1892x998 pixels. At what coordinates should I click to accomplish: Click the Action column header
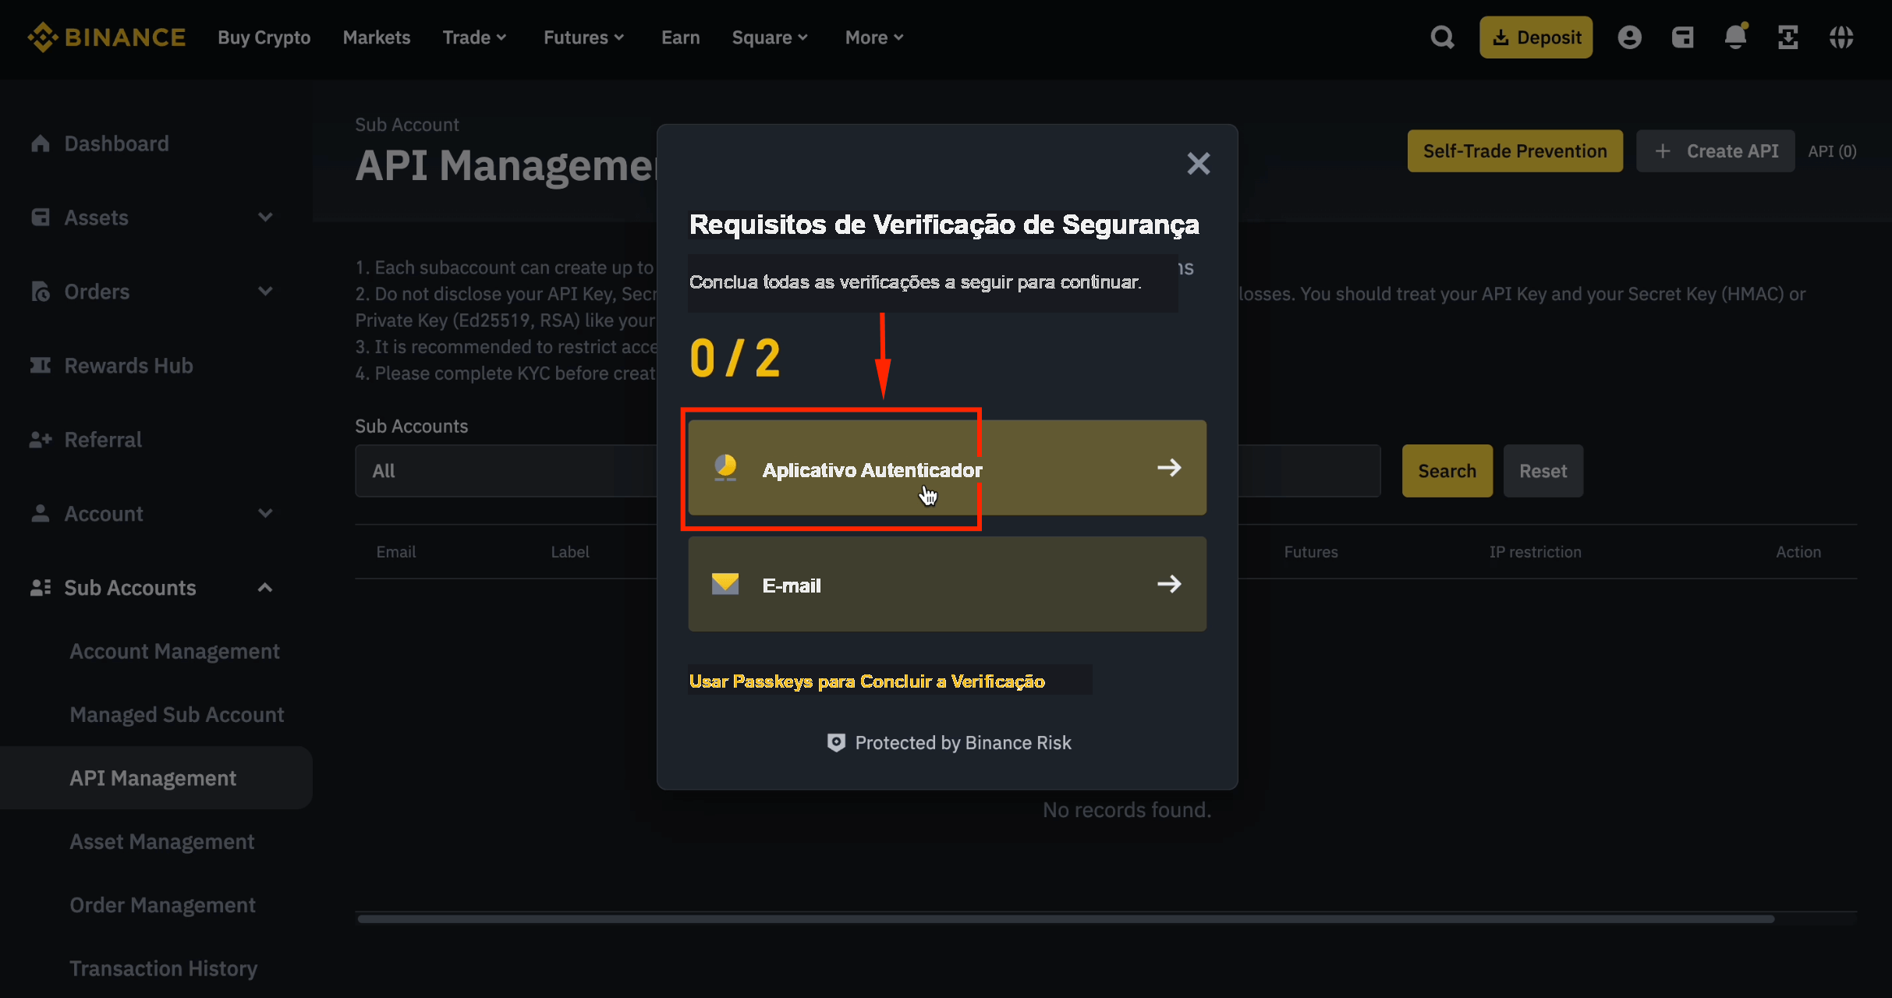click(1798, 552)
